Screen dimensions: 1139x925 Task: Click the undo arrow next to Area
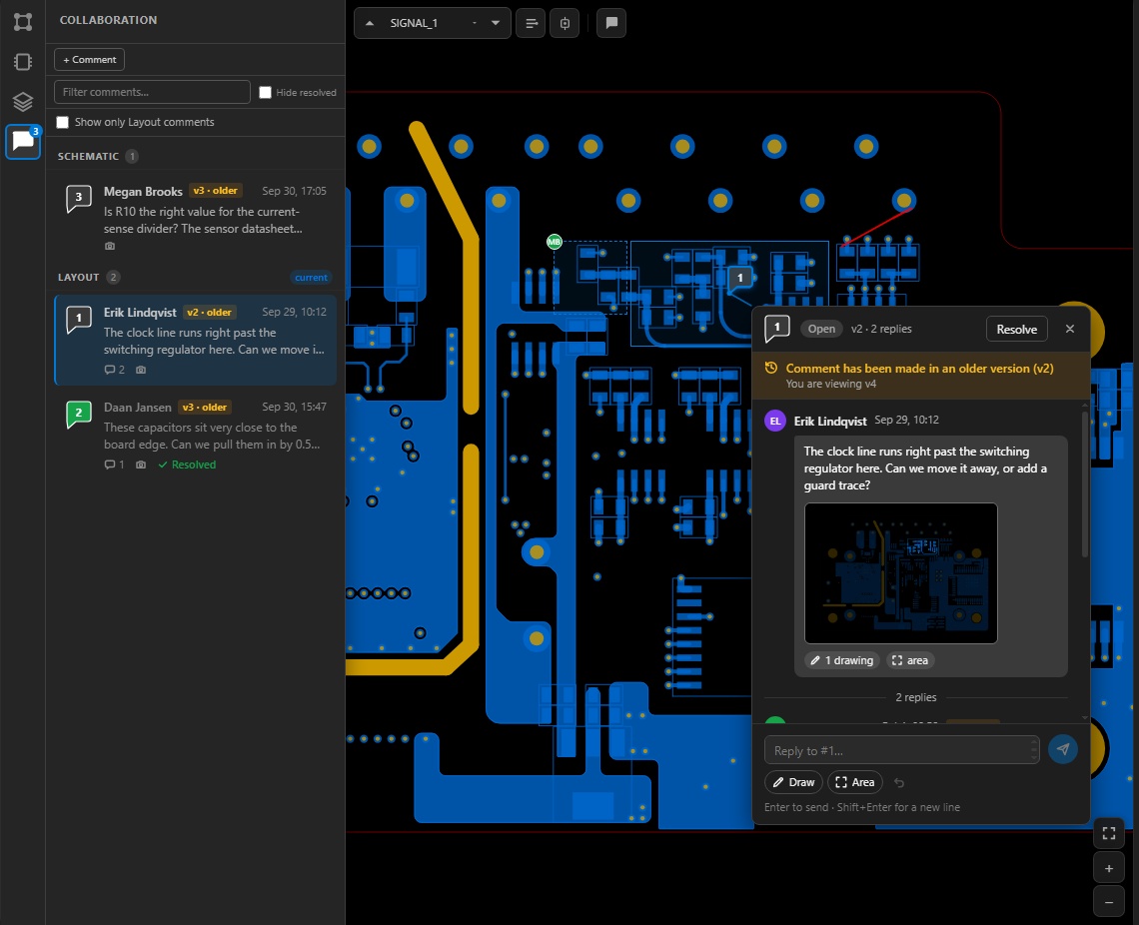(899, 783)
